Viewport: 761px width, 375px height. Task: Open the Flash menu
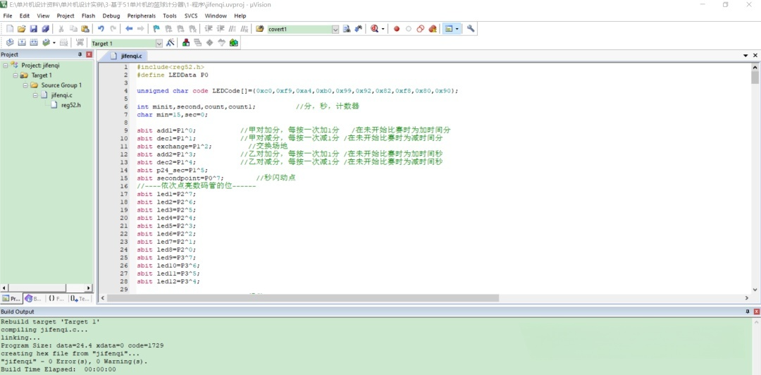pos(88,16)
